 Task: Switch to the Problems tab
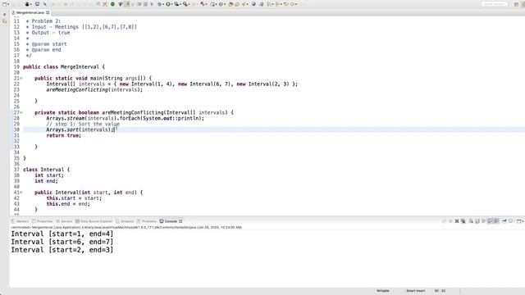pos(147,221)
